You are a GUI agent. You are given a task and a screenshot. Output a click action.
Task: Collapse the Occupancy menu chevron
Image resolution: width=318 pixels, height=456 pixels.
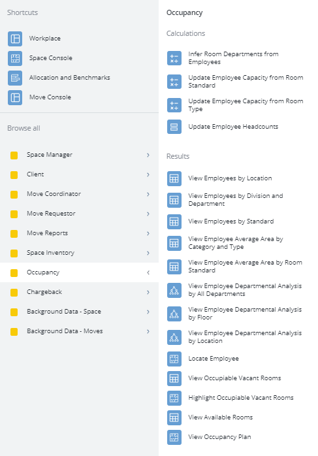[x=148, y=272]
